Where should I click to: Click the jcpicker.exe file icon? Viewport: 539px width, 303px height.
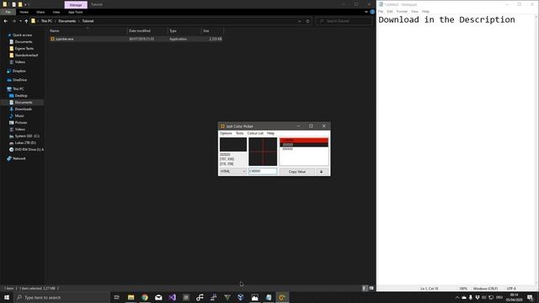coord(52,39)
